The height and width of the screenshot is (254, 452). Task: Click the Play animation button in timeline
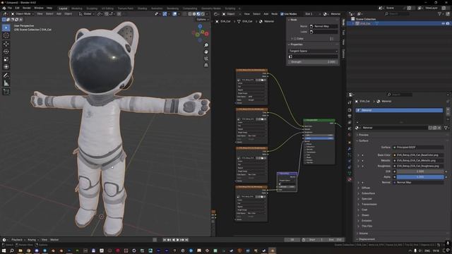coord(178,240)
